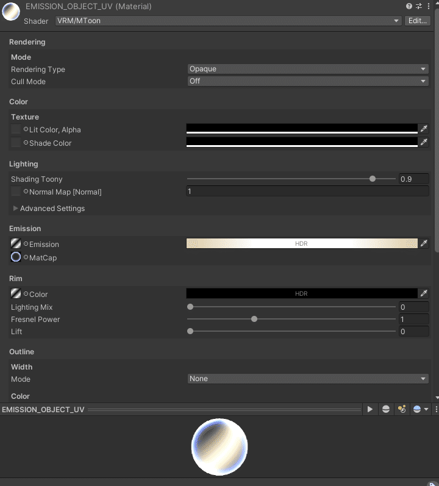Open the preview skybox reflection icon
Viewport: 439px width, 486px height.
(417, 409)
